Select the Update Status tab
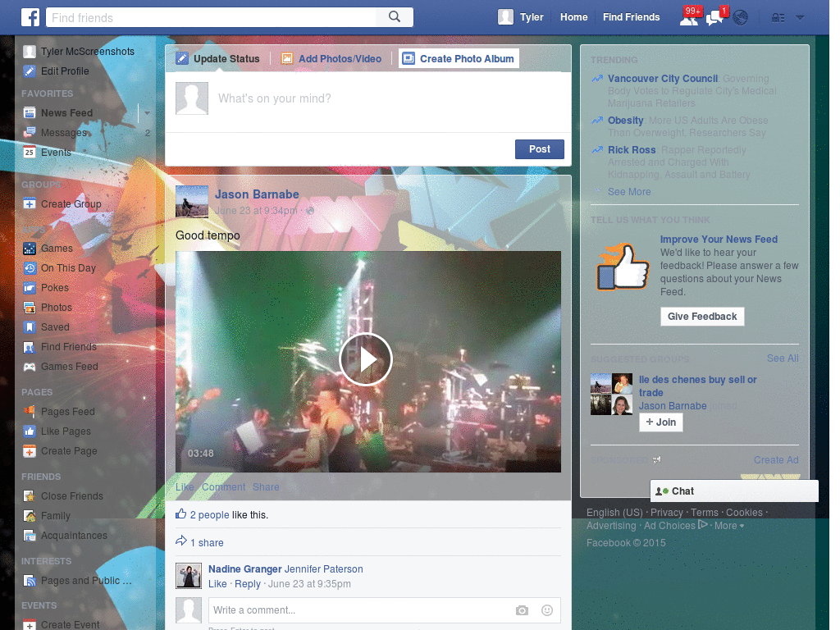The height and width of the screenshot is (630, 840). pyautogui.click(x=218, y=59)
